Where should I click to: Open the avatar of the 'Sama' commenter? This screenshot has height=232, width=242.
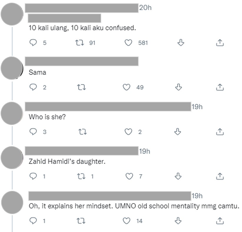(12, 68)
